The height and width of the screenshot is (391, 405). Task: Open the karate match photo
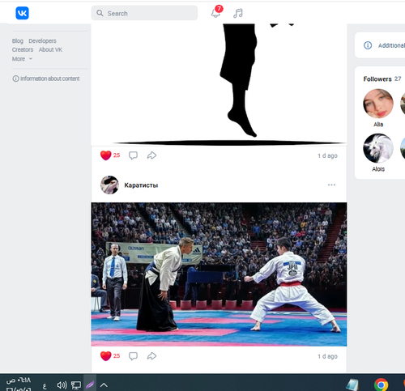click(x=219, y=274)
